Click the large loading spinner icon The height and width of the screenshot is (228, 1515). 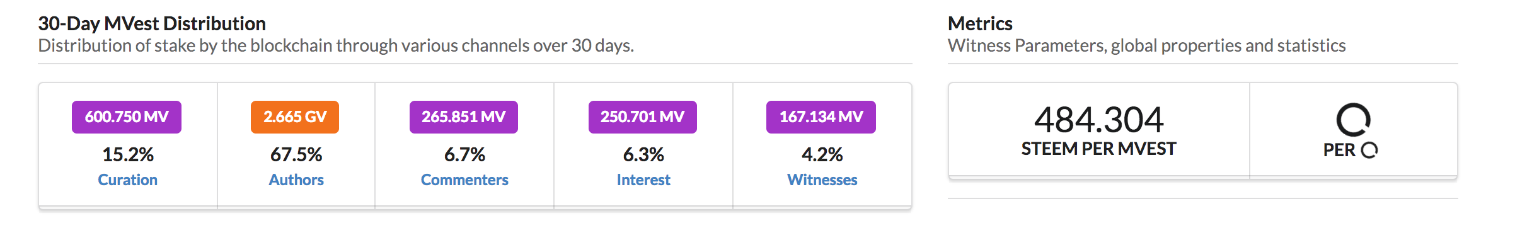1353,120
